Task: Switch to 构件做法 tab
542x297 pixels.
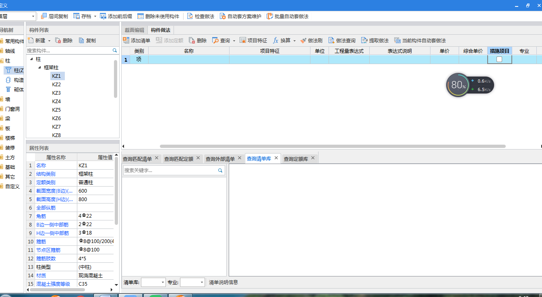Action: [x=160, y=30]
